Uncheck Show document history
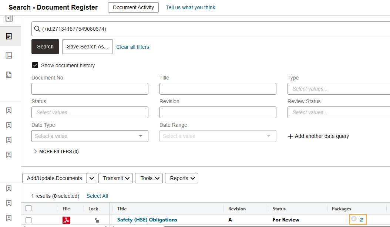This screenshot has height=227, width=390. click(x=35, y=65)
